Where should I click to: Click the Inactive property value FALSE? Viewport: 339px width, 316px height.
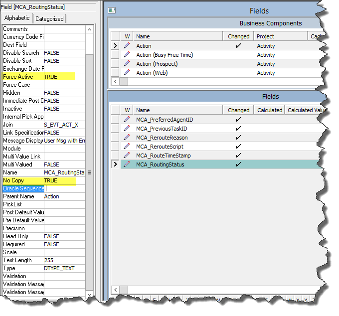65,109
